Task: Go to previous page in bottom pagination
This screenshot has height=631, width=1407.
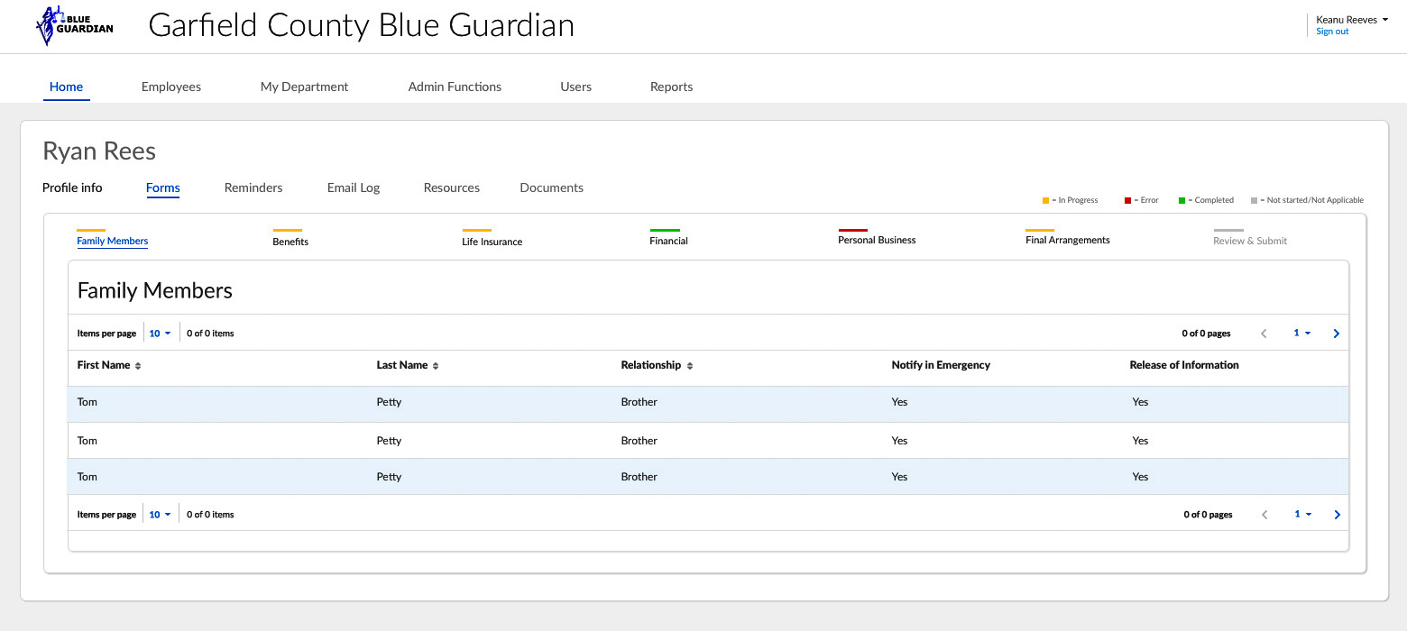Action: coord(1264,515)
